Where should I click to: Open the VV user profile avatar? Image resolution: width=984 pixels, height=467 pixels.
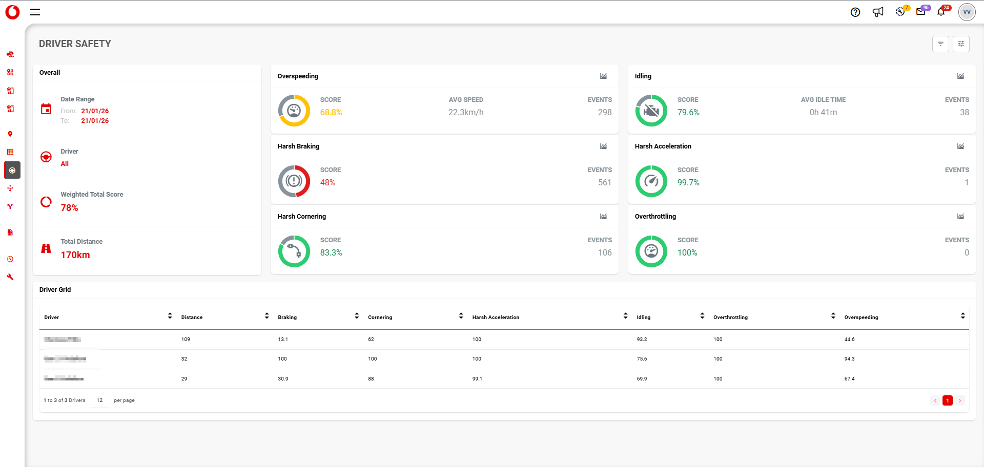(x=967, y=12)
